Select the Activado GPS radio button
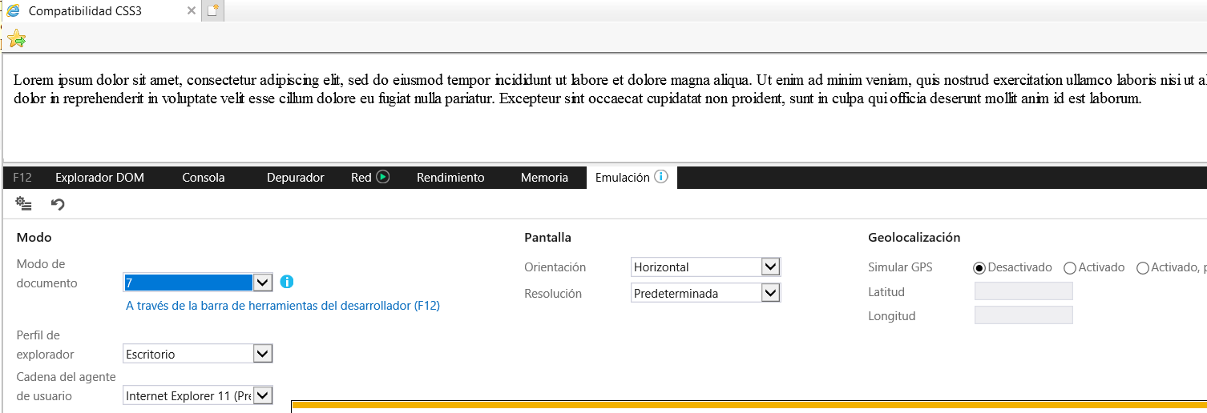Image resolution: width=1207 pixels, height=413 pixels. tap(1070, 267)
